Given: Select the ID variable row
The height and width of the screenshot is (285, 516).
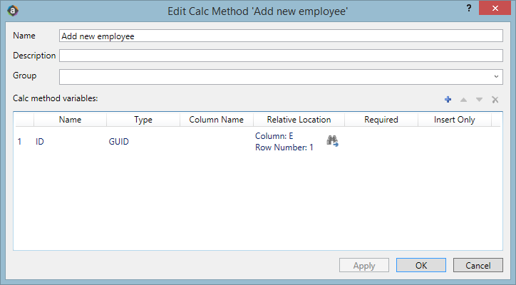Looking at the screenshot, I should [41, 142].
